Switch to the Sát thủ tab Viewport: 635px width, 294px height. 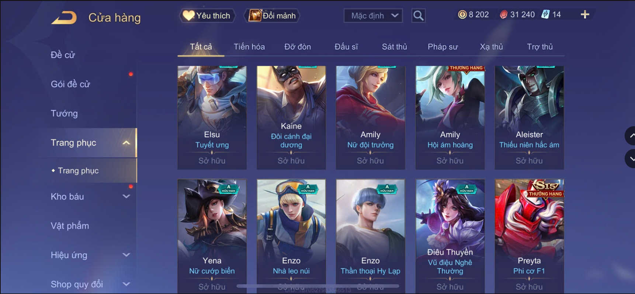pos(394,47)
